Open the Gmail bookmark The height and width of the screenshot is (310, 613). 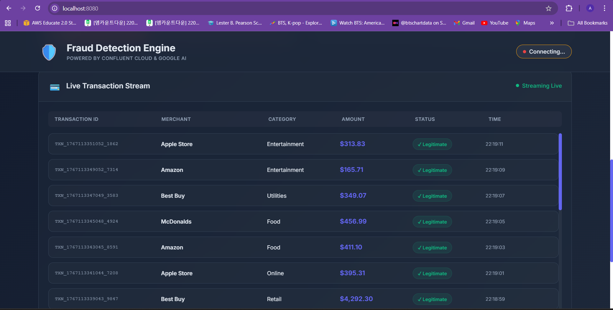[464, 23]
